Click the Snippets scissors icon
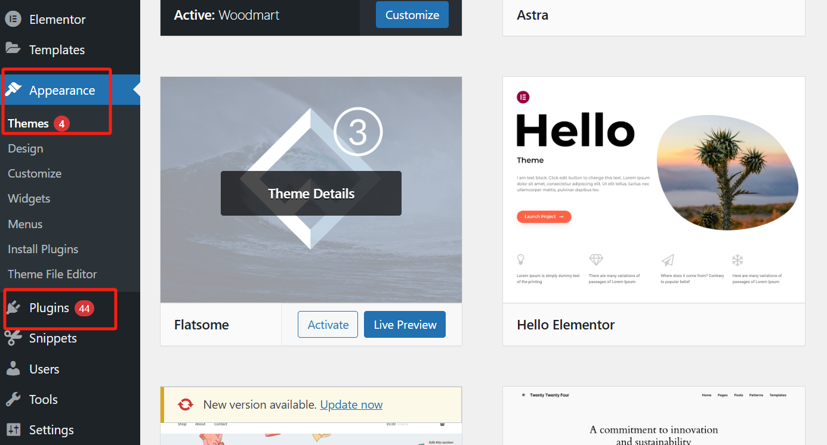The image size is (827, 445). click(x=13, y=338)
